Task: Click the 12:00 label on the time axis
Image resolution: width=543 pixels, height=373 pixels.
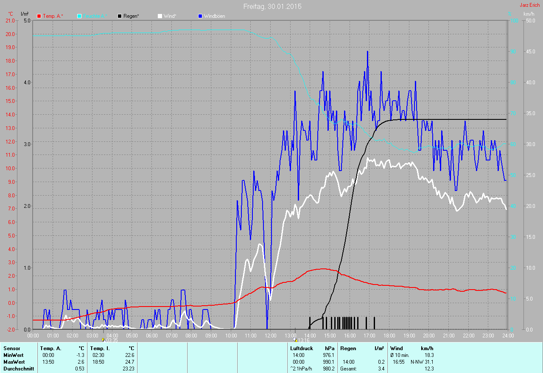Action: (270, 336)
